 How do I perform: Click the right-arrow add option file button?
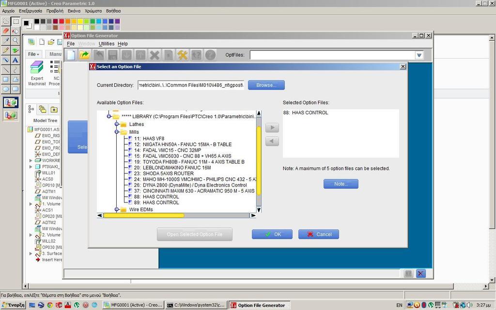(x=272, y=128)
